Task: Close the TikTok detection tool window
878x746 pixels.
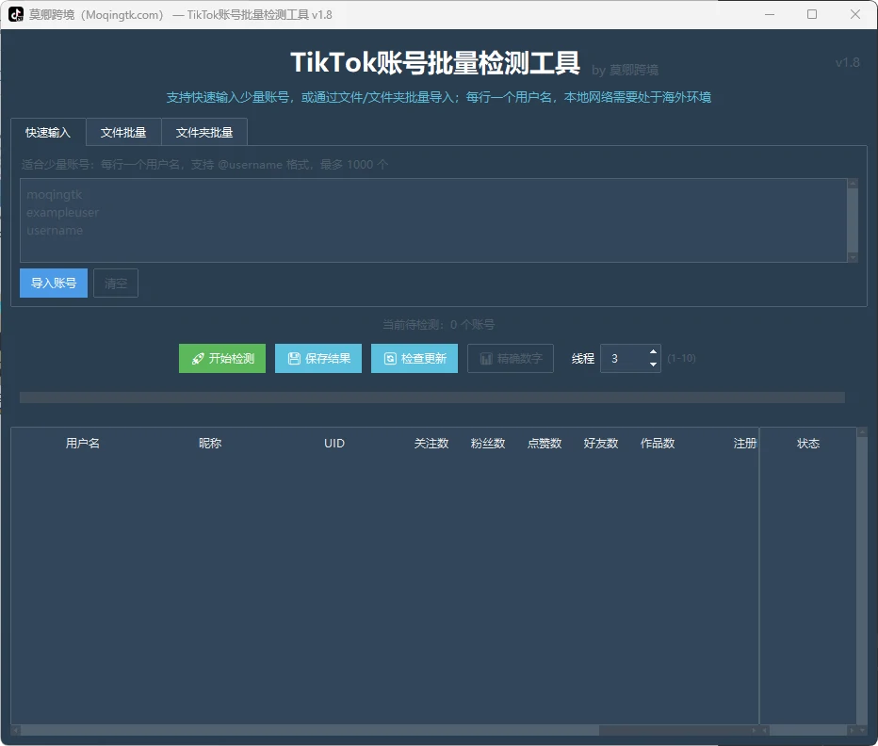Action: (x=855, y=14)
